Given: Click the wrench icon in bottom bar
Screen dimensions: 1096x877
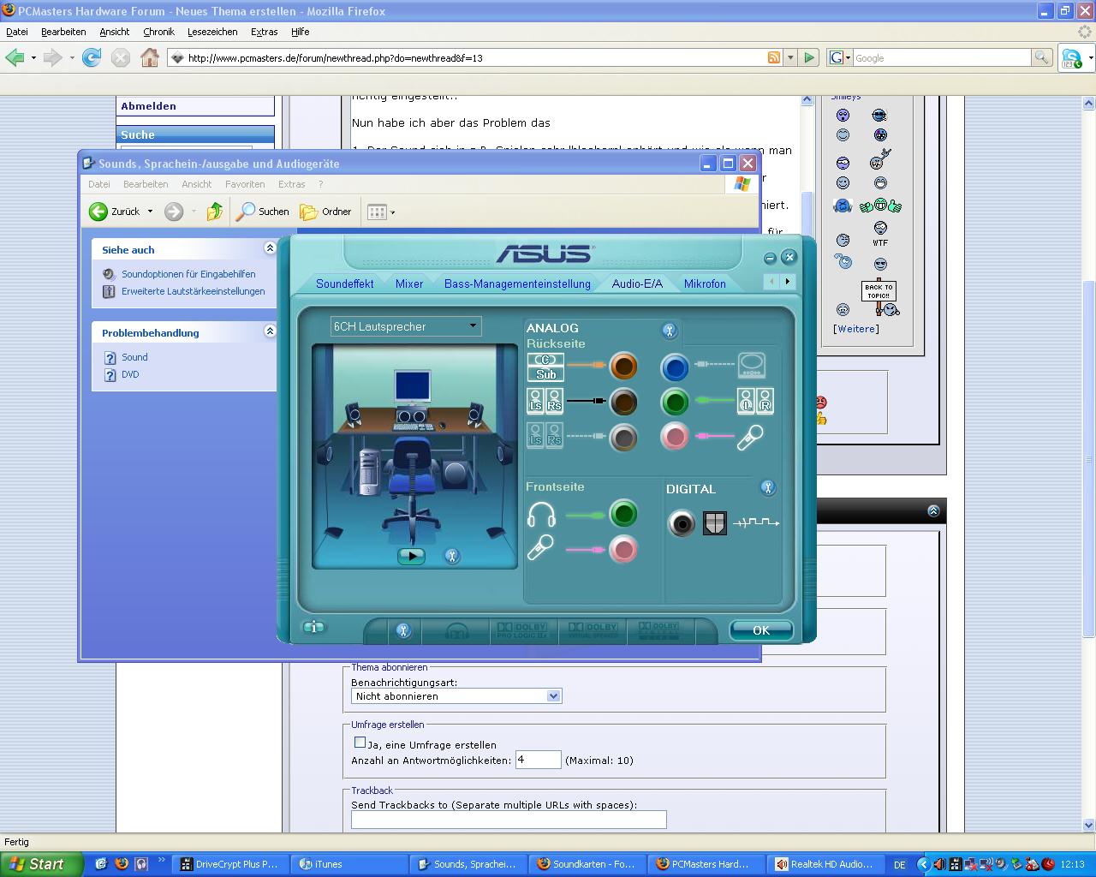Looking at the screenshot, I should click(403, 631).
